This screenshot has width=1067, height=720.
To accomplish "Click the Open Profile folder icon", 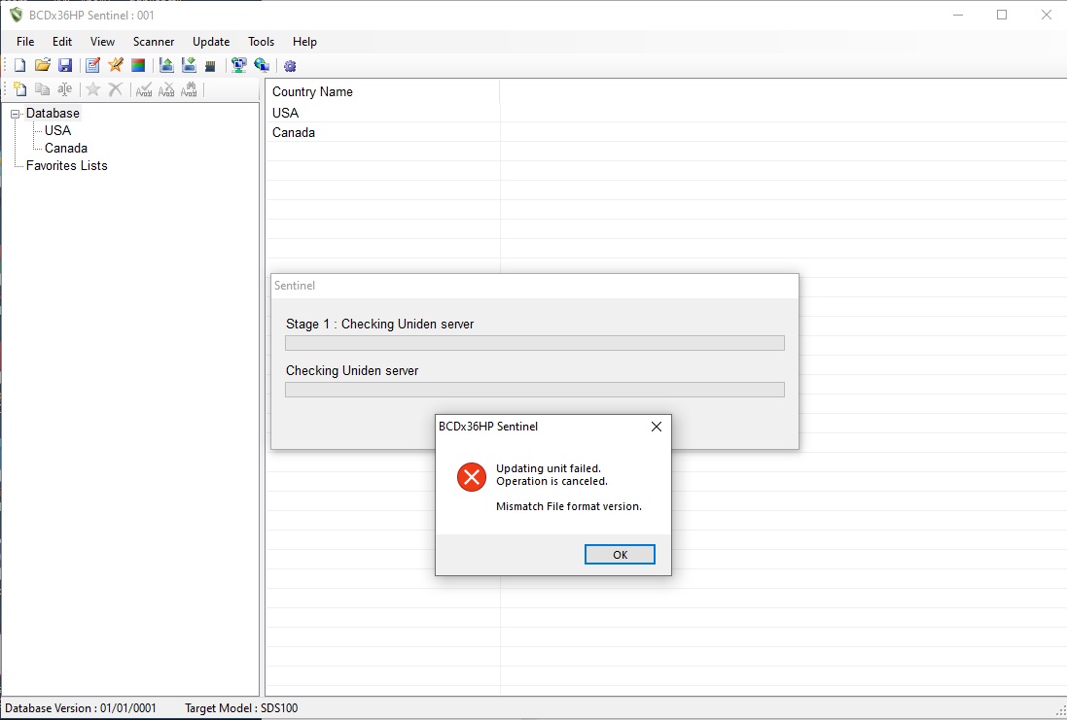I will coord(43,65).
